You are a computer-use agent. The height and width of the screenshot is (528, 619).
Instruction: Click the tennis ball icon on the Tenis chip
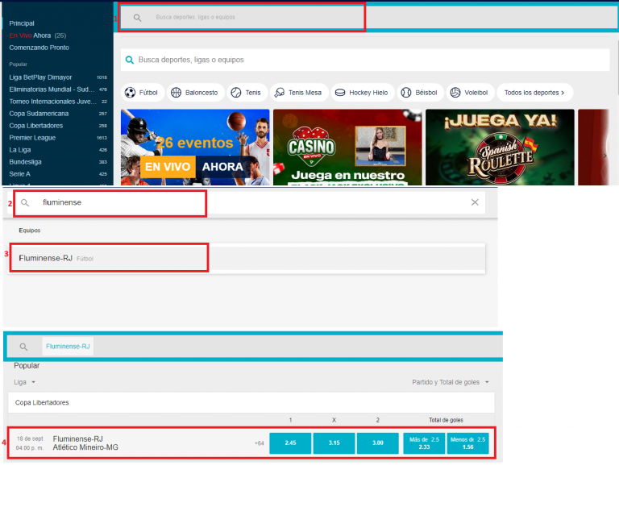[235, 93]
